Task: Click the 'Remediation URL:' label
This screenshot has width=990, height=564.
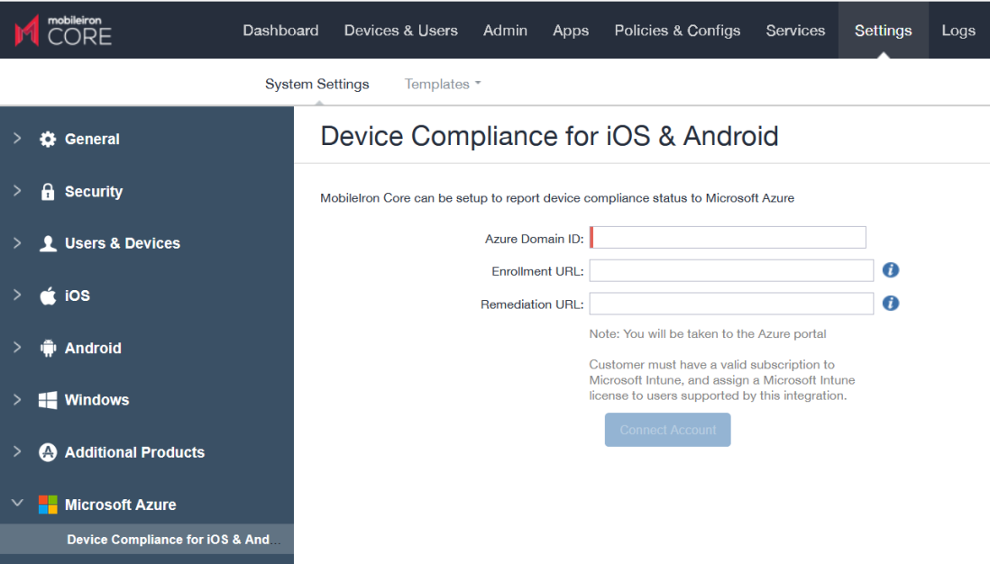Action: 532,305
